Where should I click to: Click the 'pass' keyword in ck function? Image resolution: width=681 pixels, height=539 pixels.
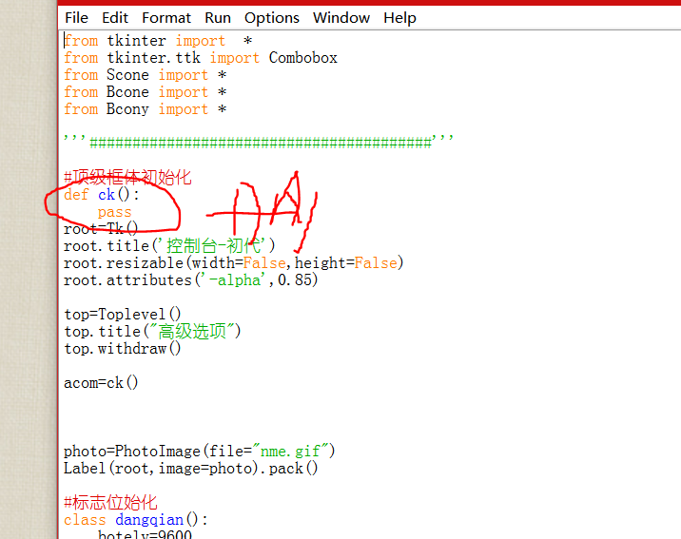coord(114,212)
